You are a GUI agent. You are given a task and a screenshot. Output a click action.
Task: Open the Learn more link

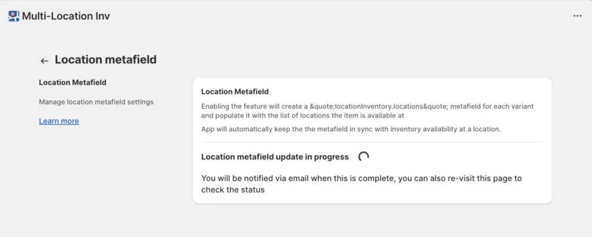(59, 121)
